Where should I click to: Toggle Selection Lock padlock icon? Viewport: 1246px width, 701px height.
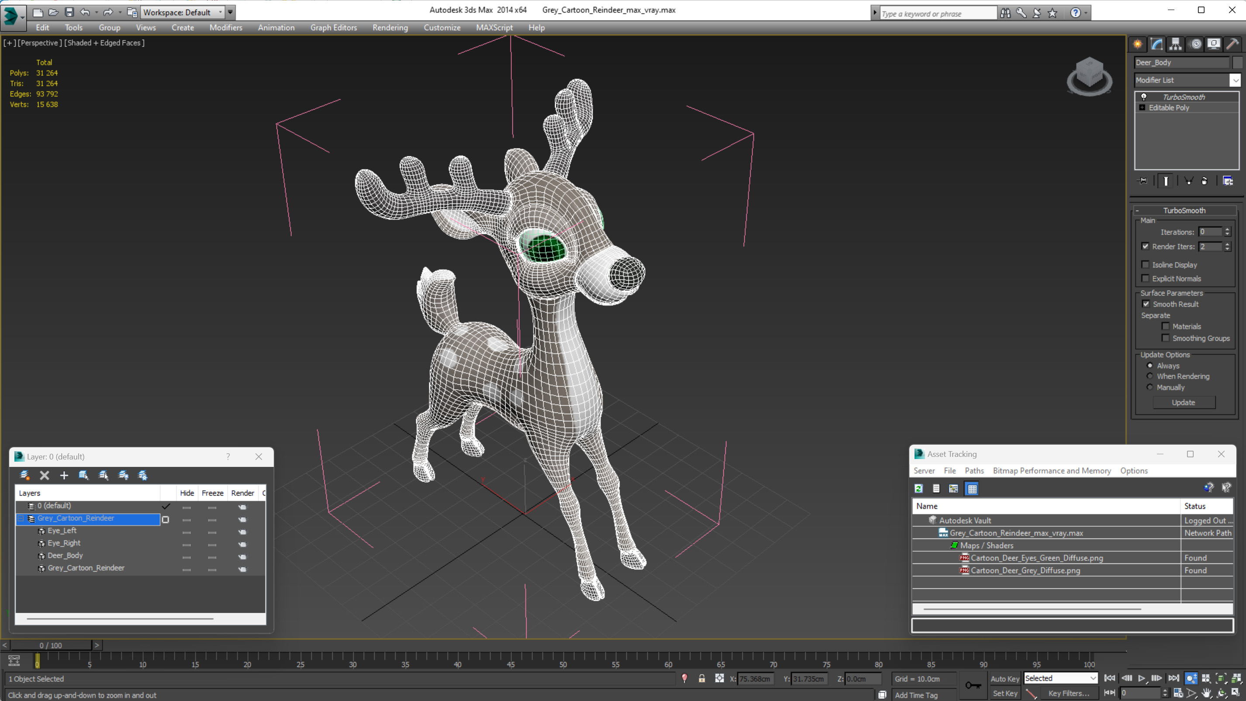pos(702,678)
